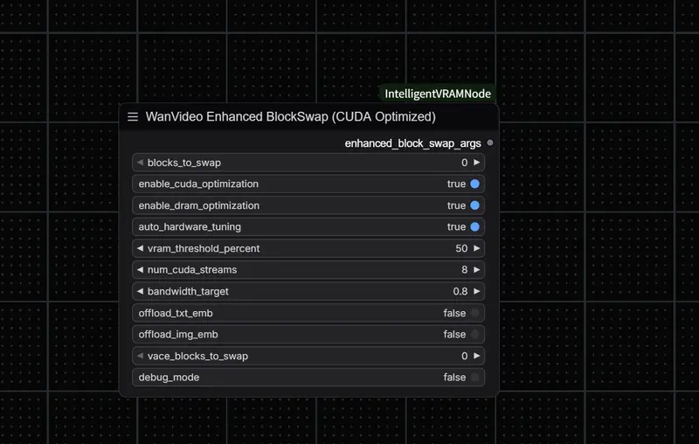Toggle enable_dram_optimization switch
699x444 pixels.
click(x=474, y=205)
